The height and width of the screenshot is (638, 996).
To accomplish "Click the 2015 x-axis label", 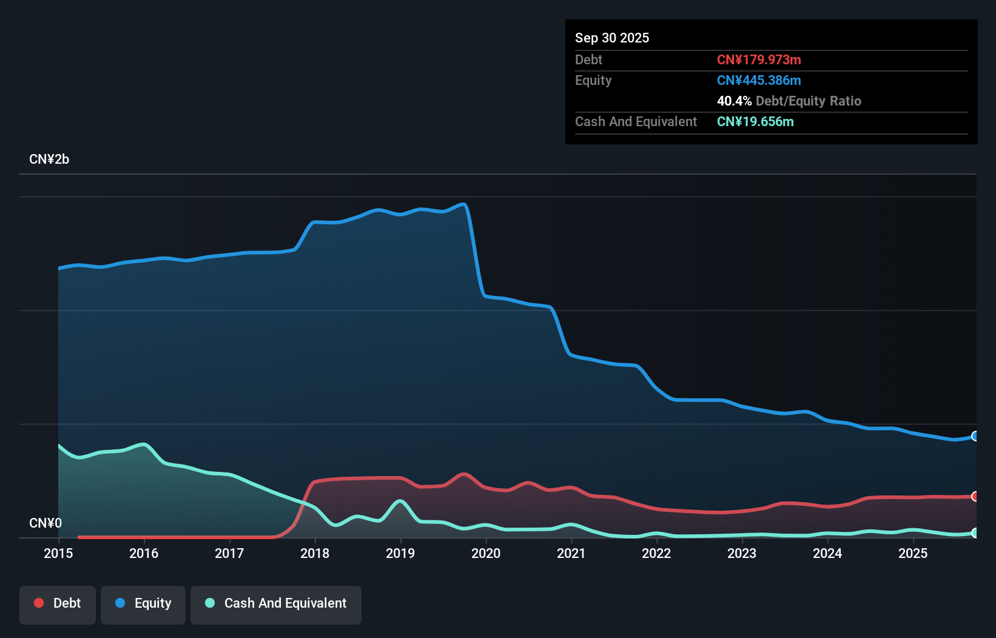I will click(58, 553).
